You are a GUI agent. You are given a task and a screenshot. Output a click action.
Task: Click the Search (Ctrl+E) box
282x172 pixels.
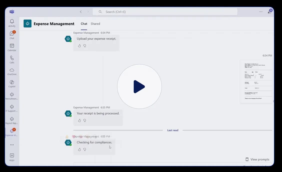tap(165, 12)
